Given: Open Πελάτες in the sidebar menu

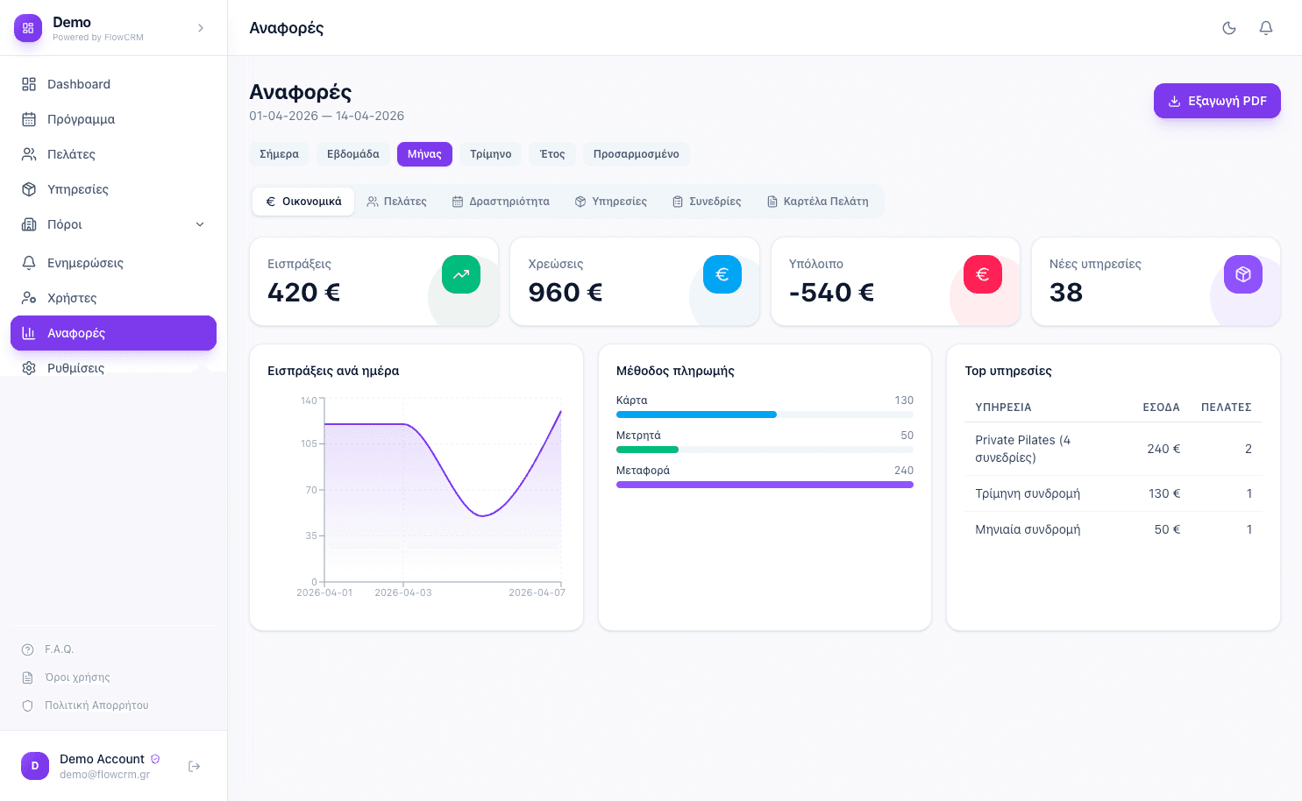Looking at the screenshot, I should coord(113,154).
